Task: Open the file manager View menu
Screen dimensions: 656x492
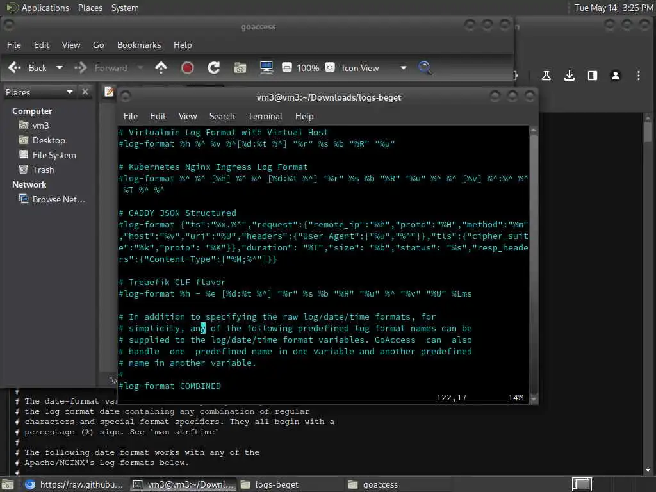Action: (71, 45)
